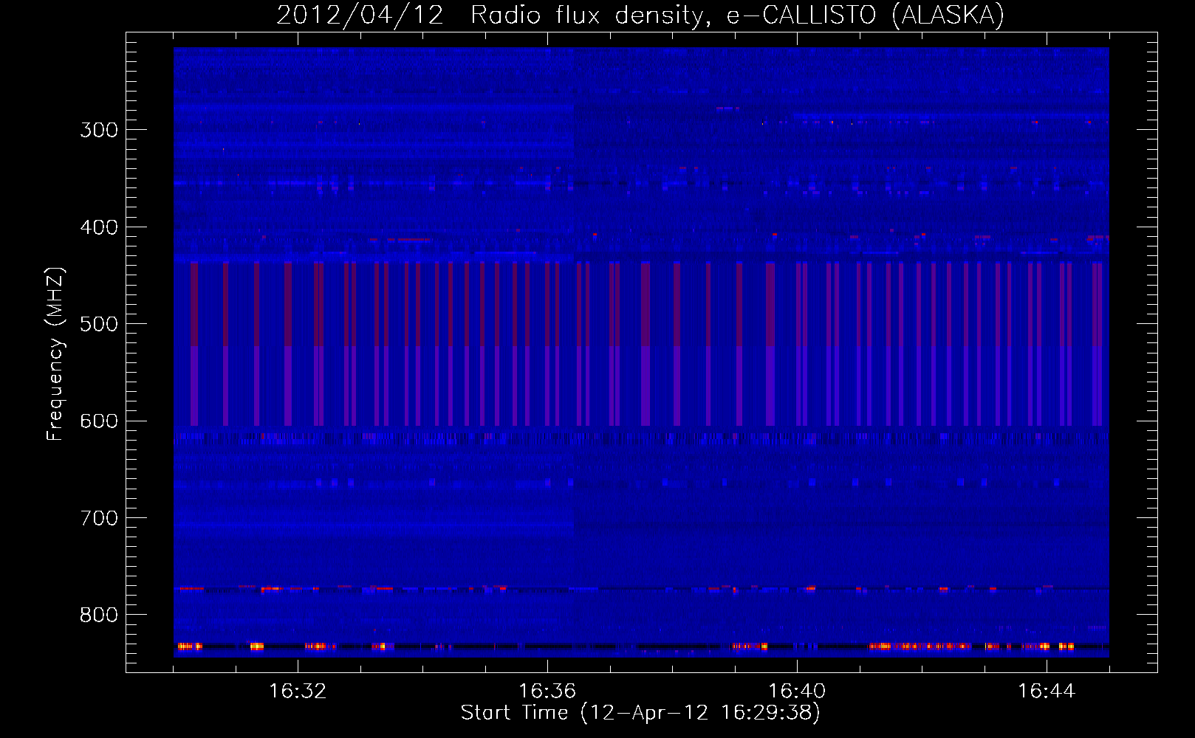Click the 500 frequency tick label
The height and width of the screenshot is (738, 1195).
pos(99,324)
